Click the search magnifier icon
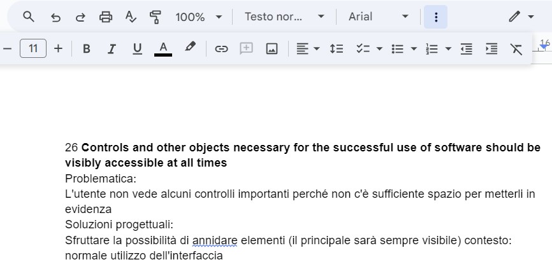This screenshot has width=552, height=269. (28, 17)
